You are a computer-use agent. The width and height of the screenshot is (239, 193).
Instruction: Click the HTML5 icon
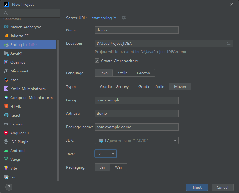coord(6,107)
